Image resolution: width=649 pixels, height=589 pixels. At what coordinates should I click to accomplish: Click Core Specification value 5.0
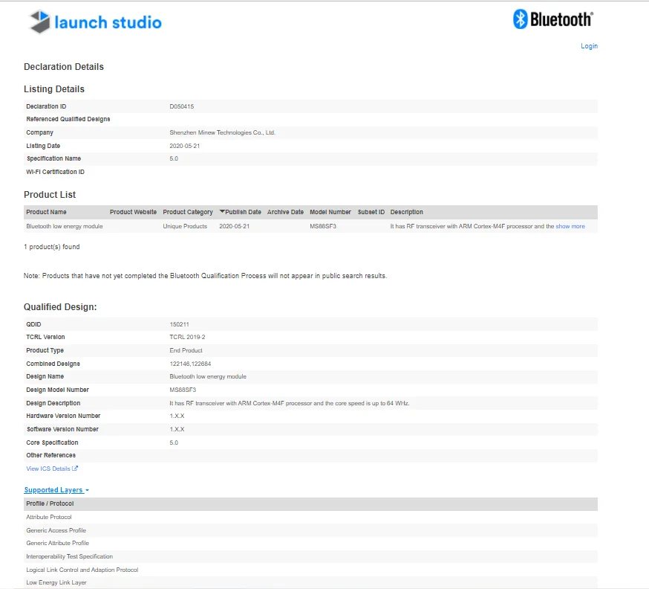[x=174, y=442]
